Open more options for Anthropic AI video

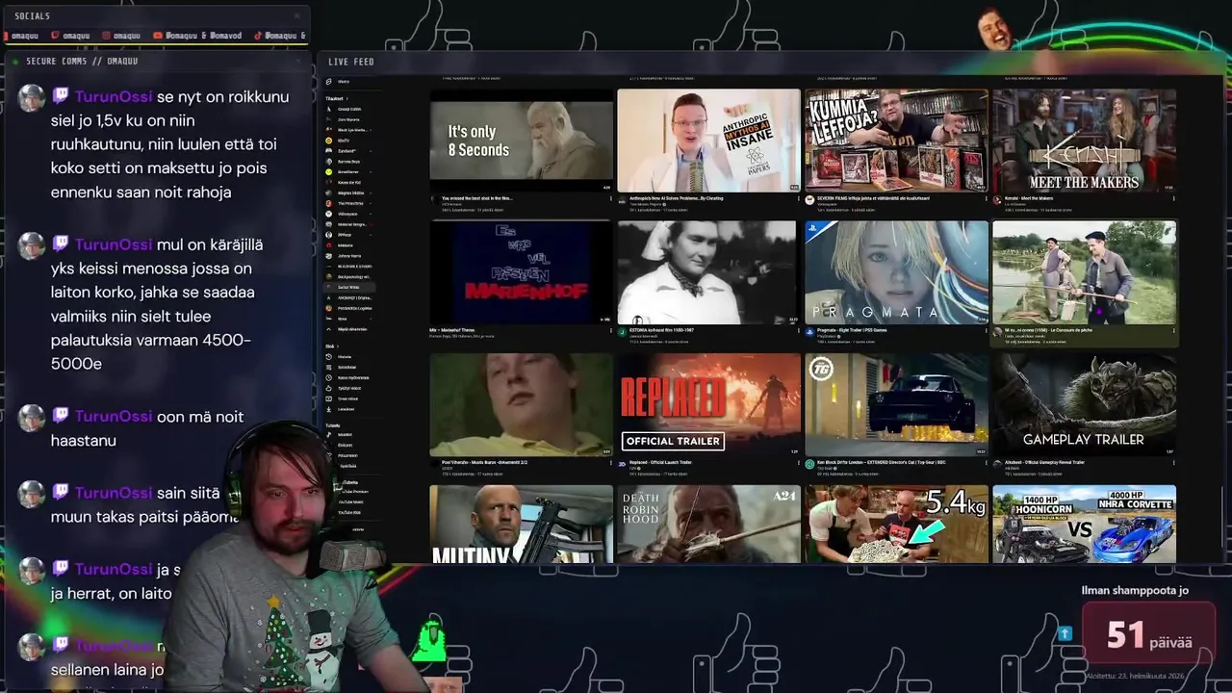point(798,198)
